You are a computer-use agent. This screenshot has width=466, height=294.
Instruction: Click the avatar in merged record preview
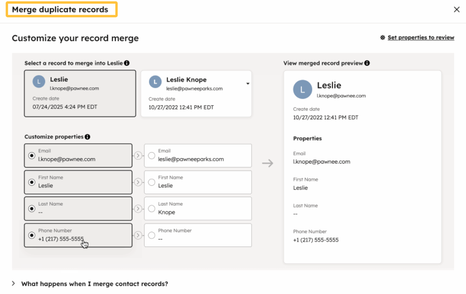point(303,89)
